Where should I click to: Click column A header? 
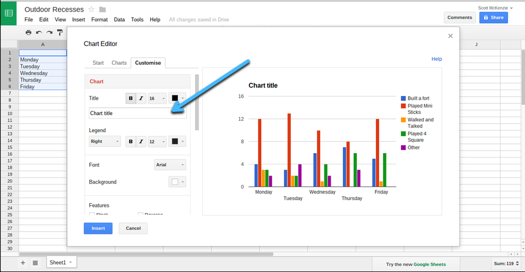tap(42, 45)
